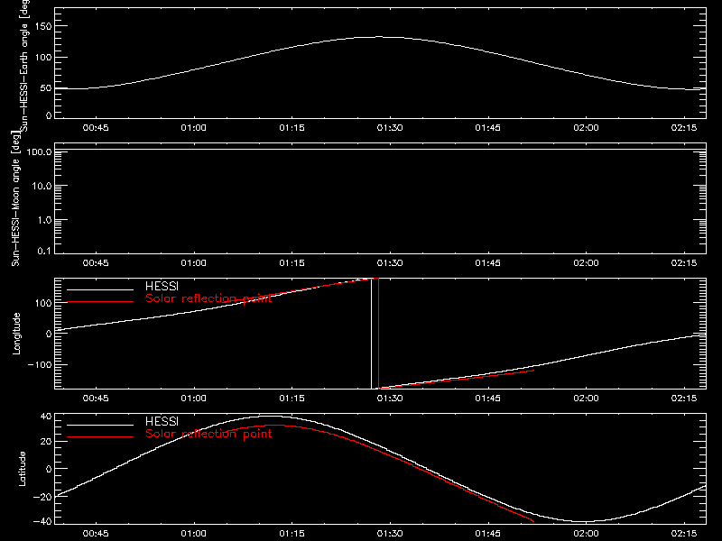Click the Longitude axis title
The image size is (722, 541).
(16, 334)
